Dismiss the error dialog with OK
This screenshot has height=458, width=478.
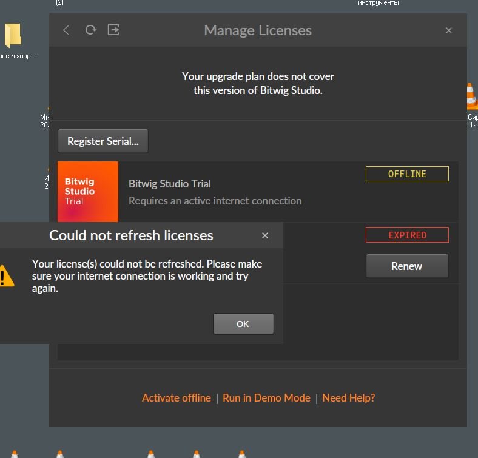tap(243, 324)
